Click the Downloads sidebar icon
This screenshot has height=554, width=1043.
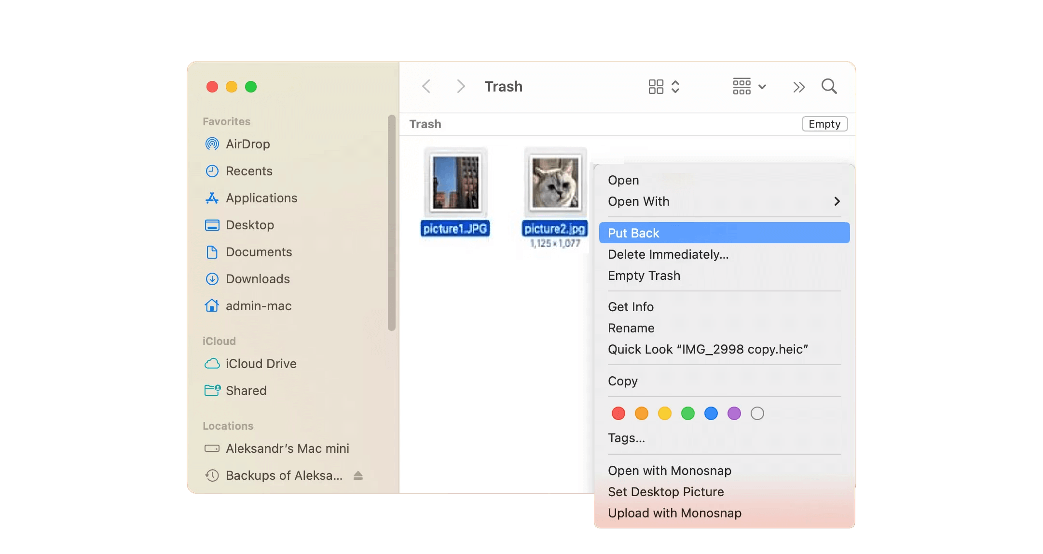point(212,279)
